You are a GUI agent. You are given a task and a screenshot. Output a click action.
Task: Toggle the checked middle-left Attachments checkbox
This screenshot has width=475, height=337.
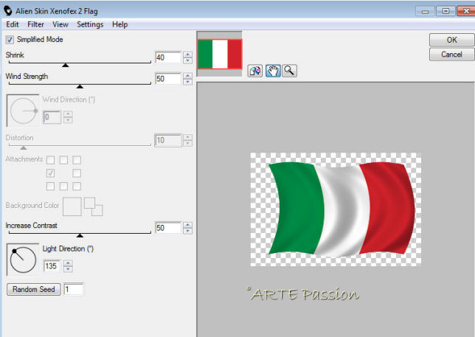click(51, 173)
